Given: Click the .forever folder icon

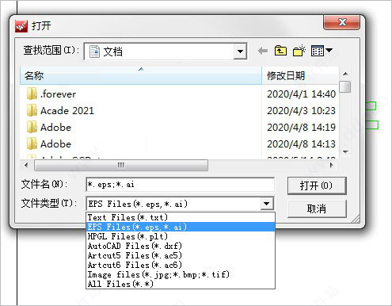Looking at the screenshot, I should point(32,94).
